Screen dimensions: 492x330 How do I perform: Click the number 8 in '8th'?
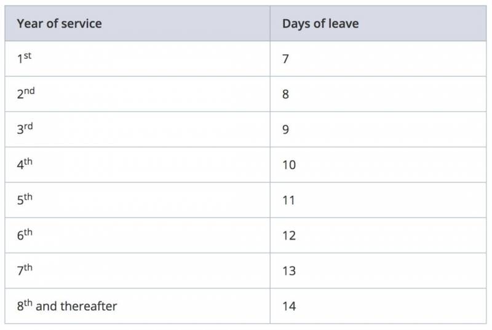20,306
